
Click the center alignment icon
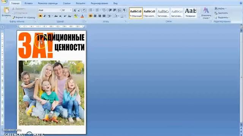[95, 16]
